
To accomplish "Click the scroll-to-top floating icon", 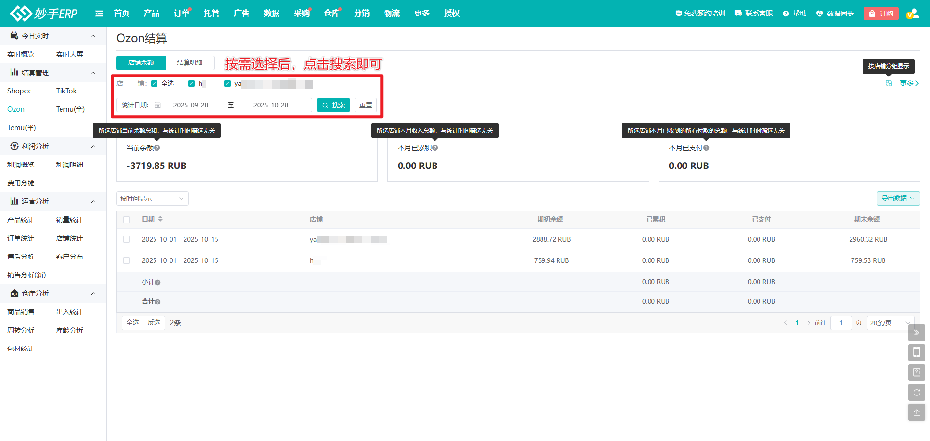I will point(916,412).
